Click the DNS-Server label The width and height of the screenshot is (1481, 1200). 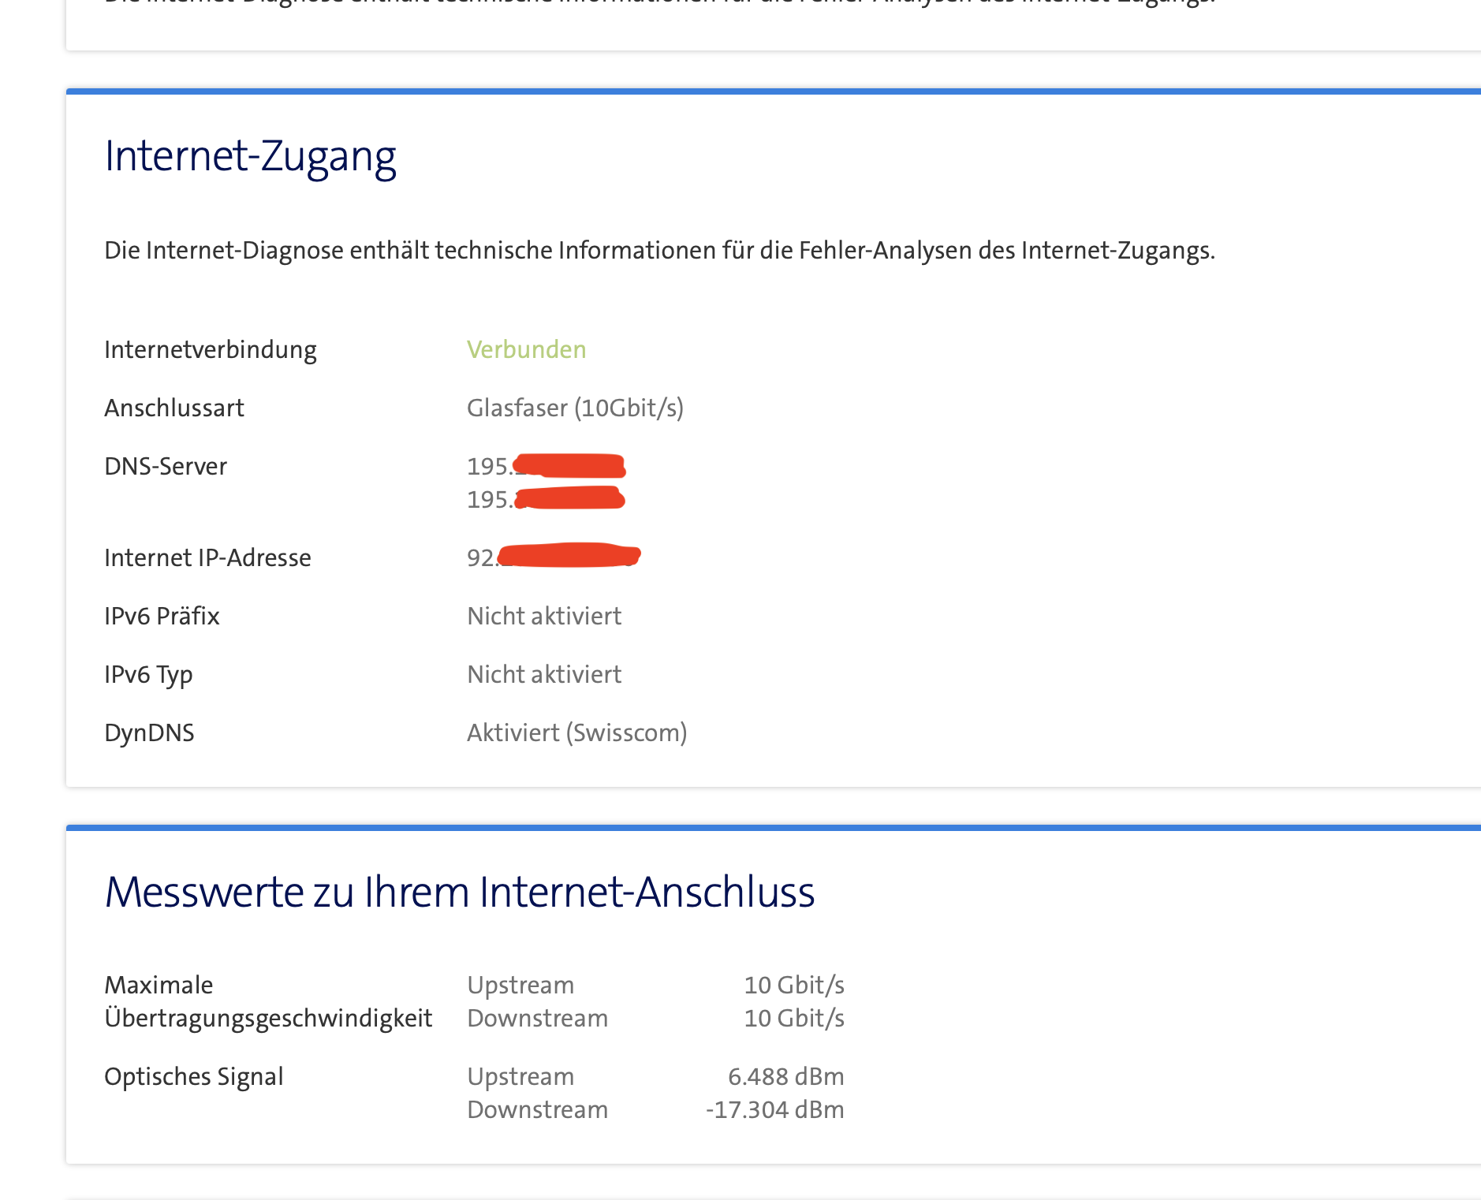(165, 466)
